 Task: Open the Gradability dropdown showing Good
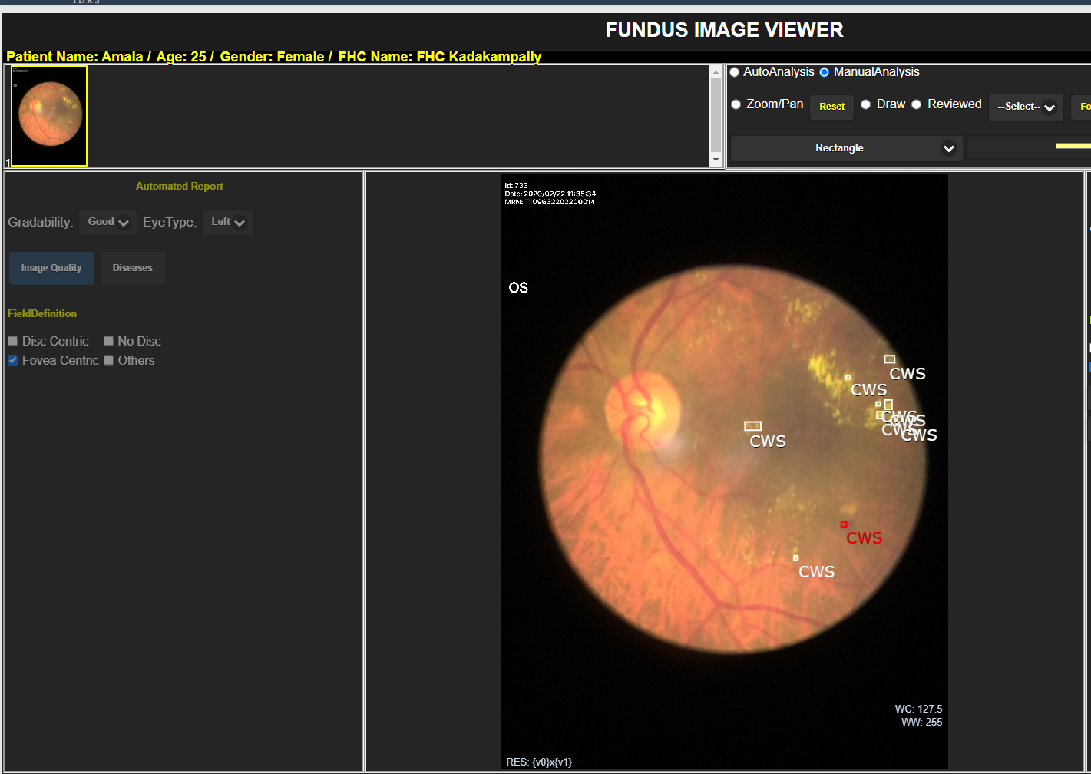point(108,222)
